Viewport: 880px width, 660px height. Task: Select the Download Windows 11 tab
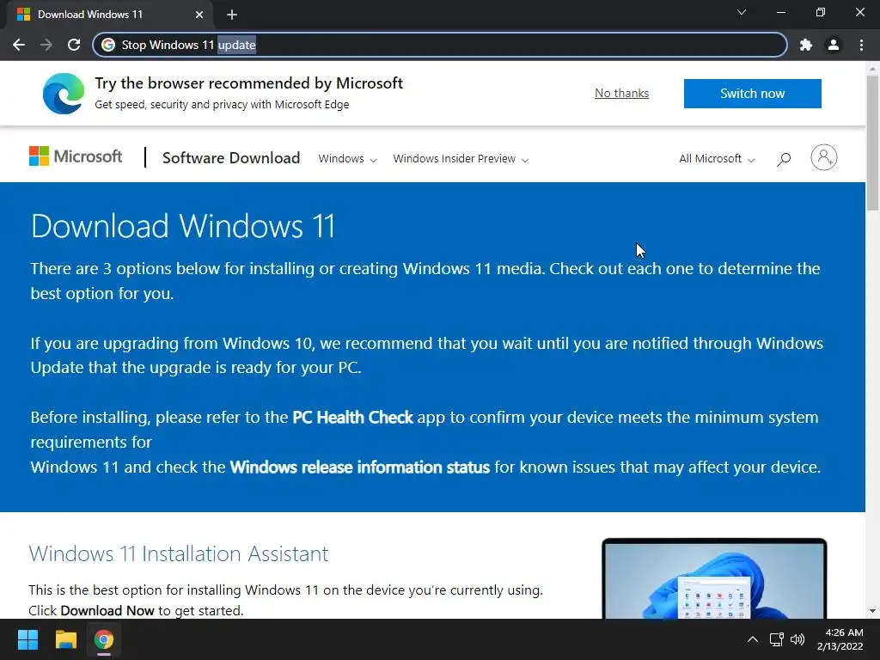click(x=109, y=15)
